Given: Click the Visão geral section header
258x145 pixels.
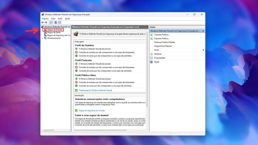Looking at the screenshot, I should (79, 42).
